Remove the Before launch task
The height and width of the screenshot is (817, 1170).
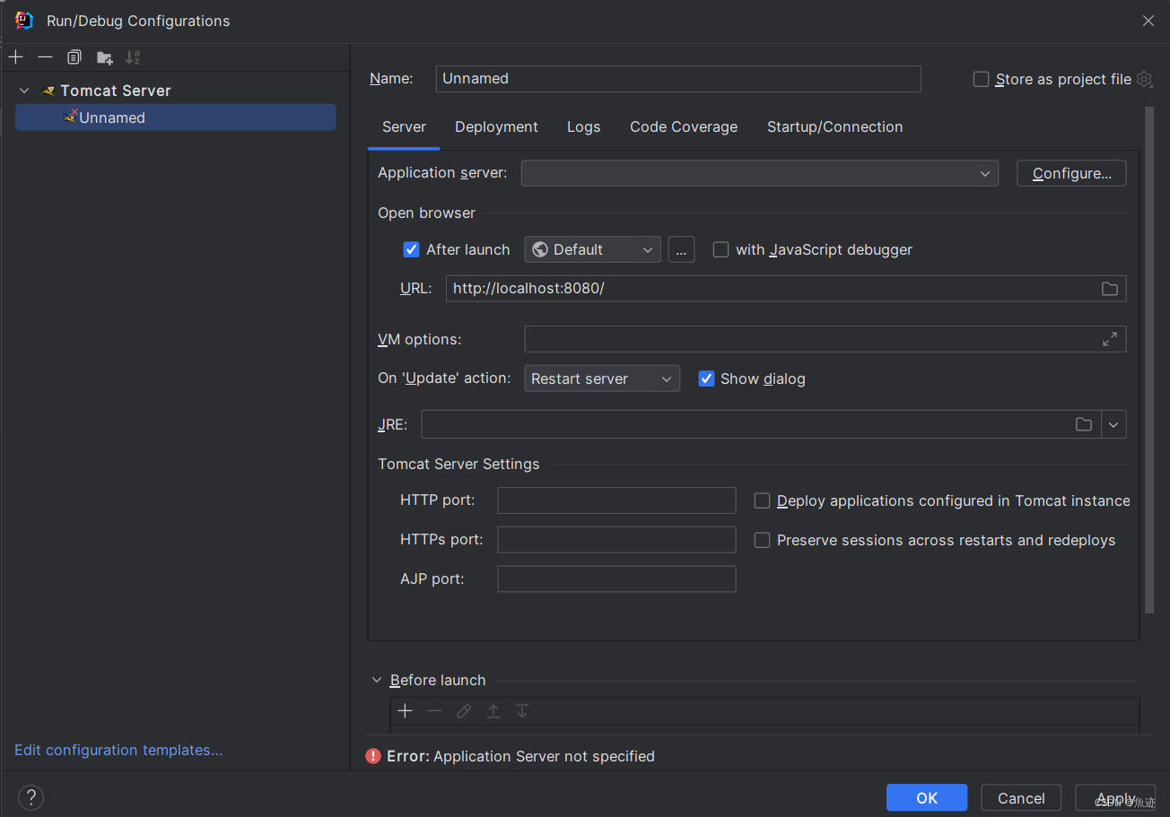(x=434, y=711)
